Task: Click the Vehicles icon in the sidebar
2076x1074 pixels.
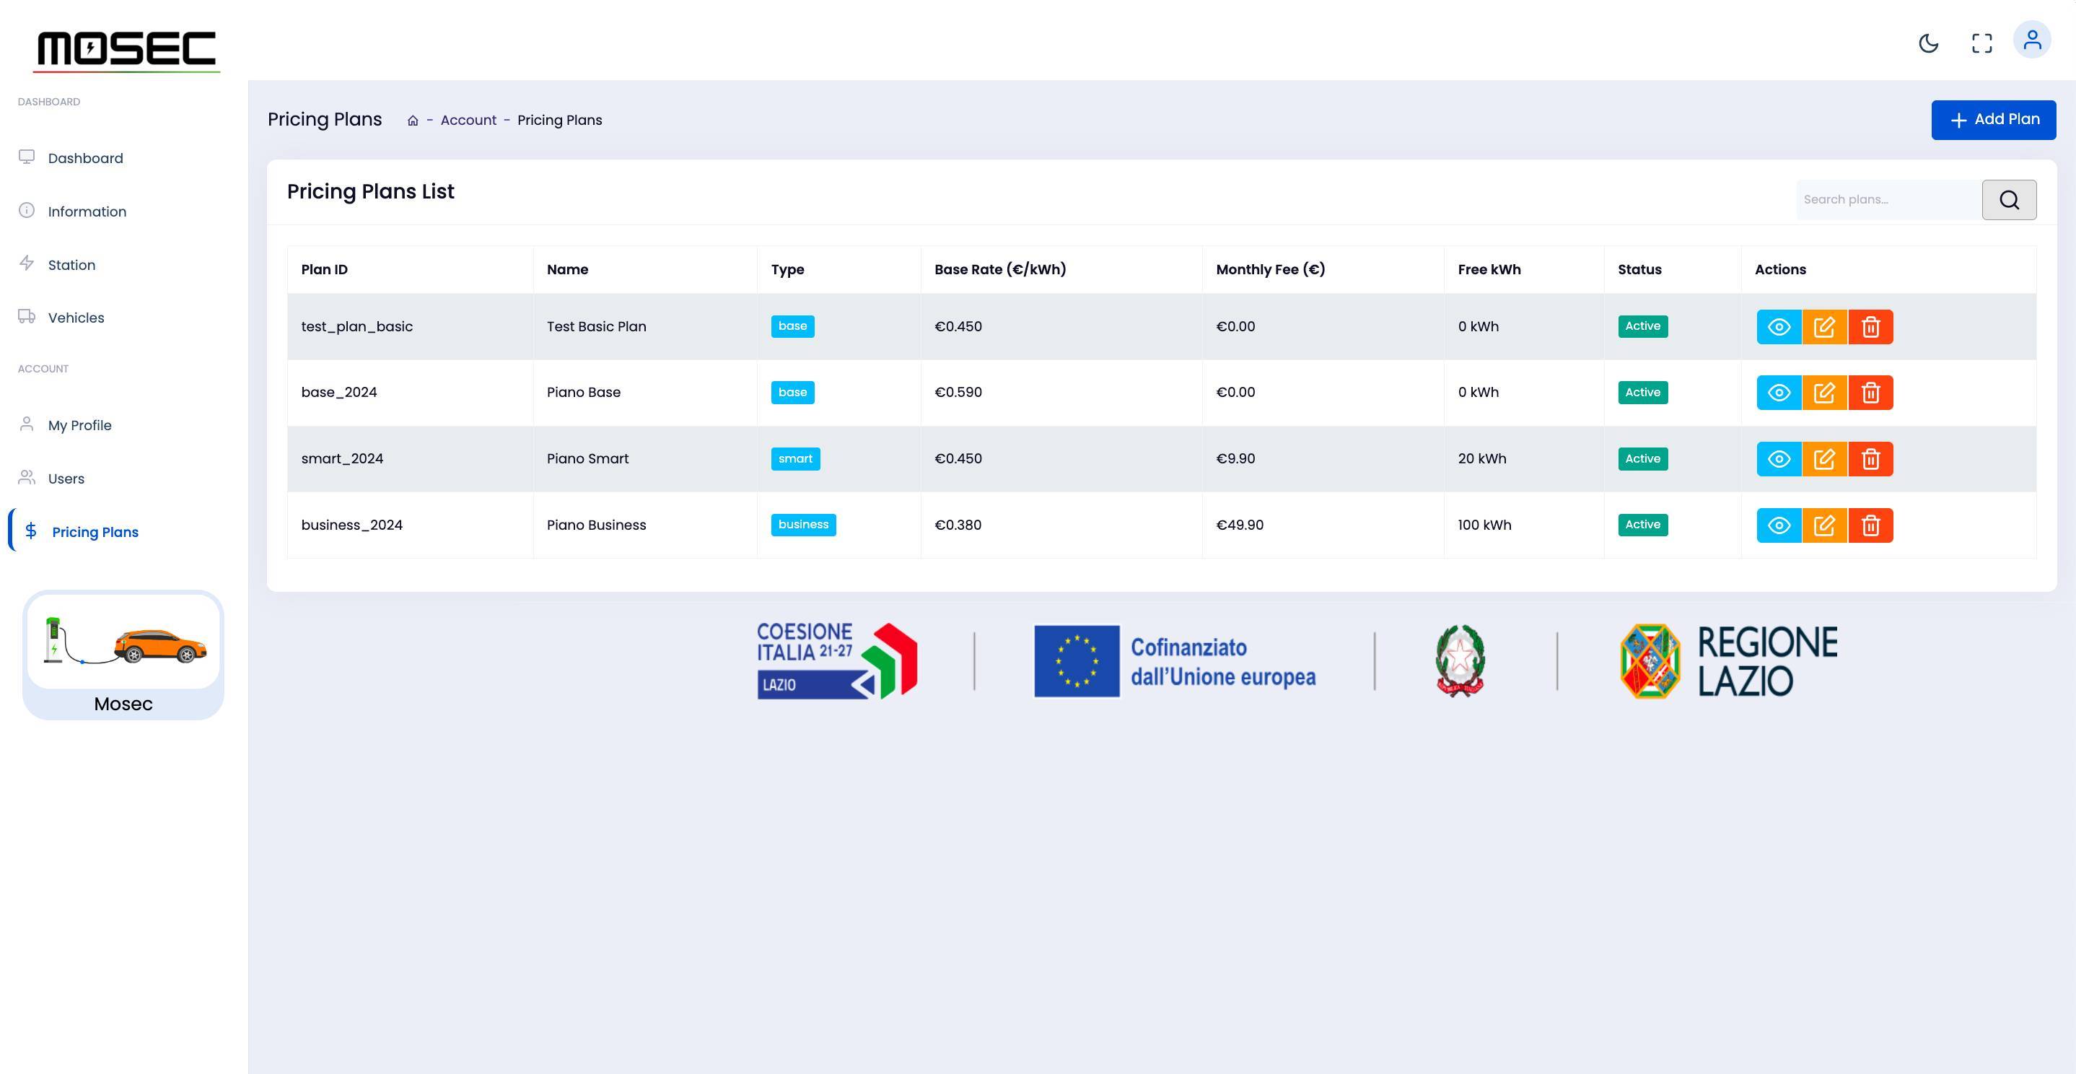Action: [27, 317]
